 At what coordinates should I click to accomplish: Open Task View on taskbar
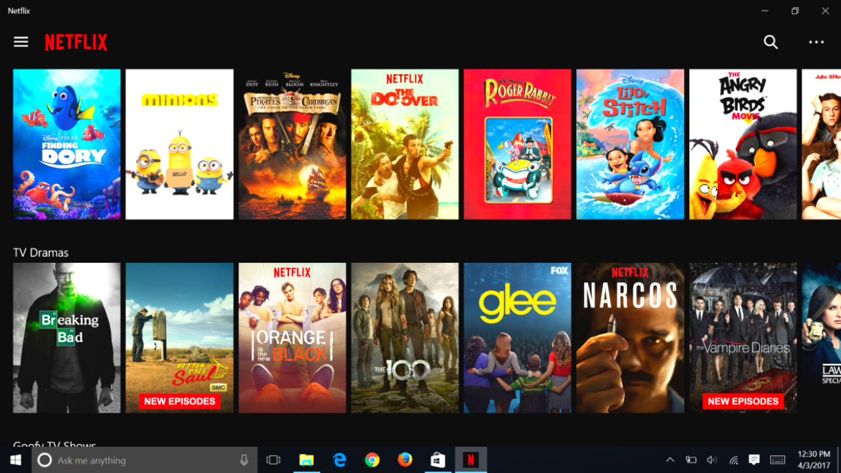tap(273, 460)
